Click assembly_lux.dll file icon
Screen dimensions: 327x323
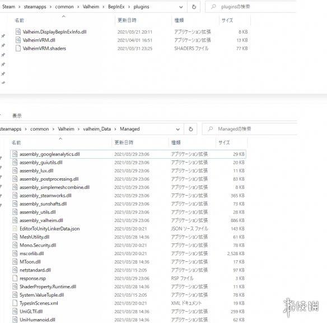[15, 170]
